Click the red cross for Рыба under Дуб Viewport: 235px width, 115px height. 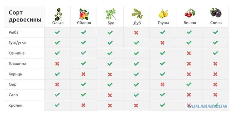(136, 33)
